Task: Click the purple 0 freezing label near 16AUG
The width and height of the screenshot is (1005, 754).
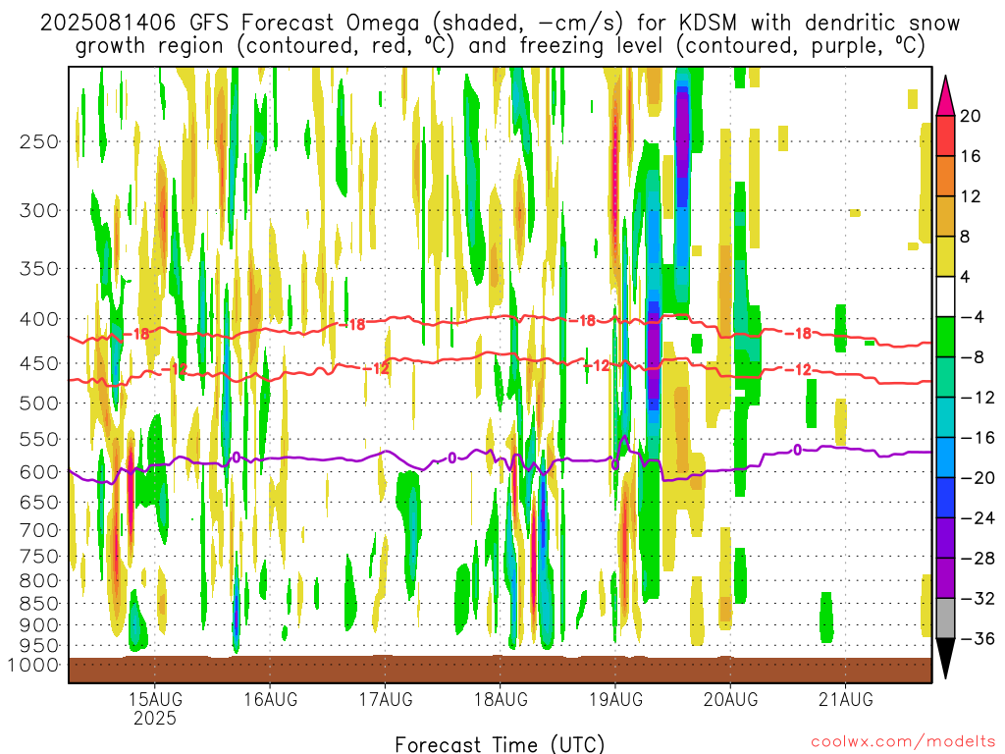Action: (x=236, y=458)
